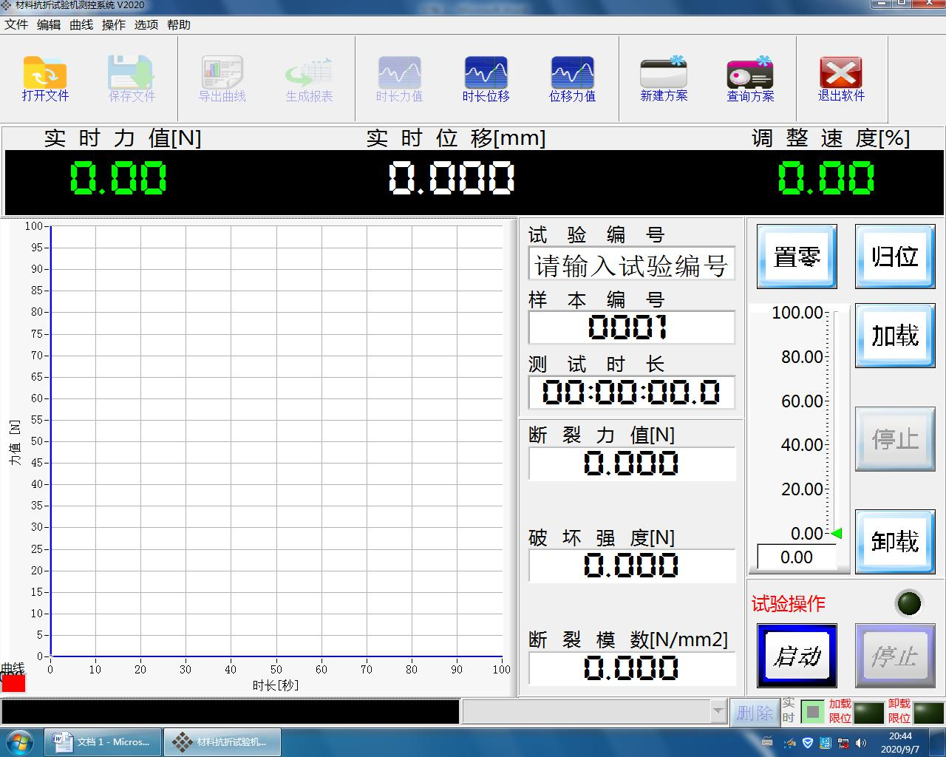Expand the dropdown next to 删除 button

(718, 712)
